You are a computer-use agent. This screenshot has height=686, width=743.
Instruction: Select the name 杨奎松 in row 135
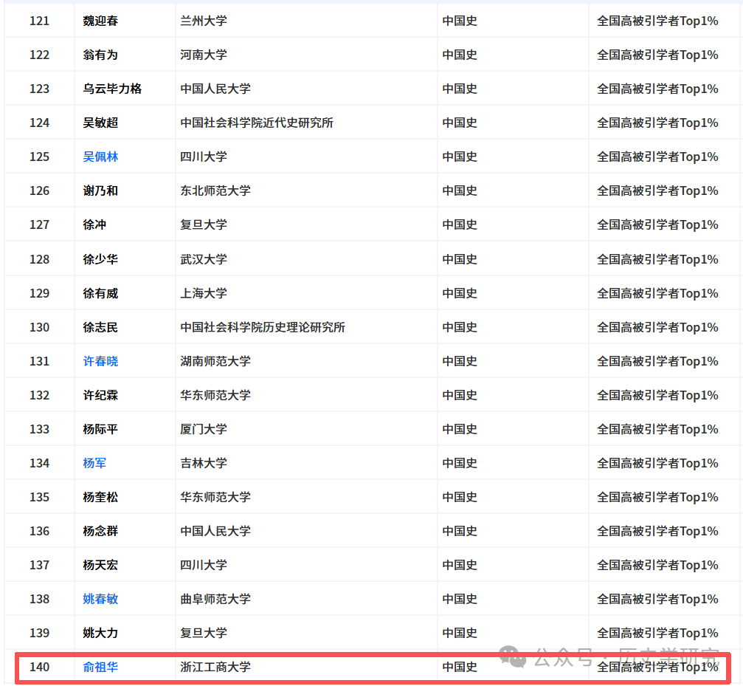pos(100,497)
